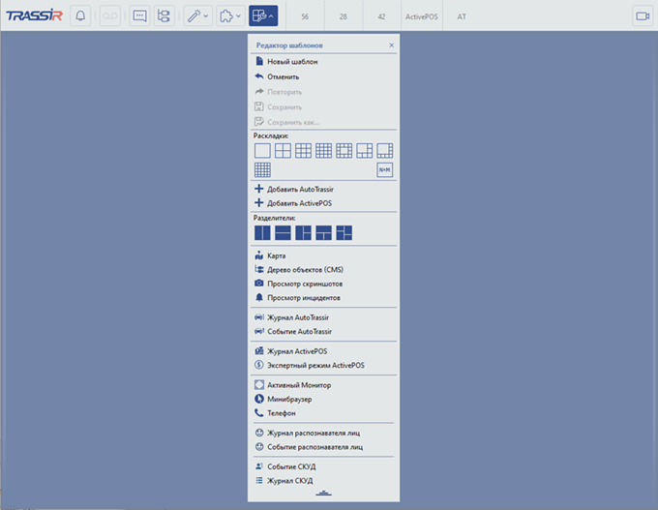658x510 pixels.
Task: Click the bell notifications icon in toolbar
Action: pos(80,15)
